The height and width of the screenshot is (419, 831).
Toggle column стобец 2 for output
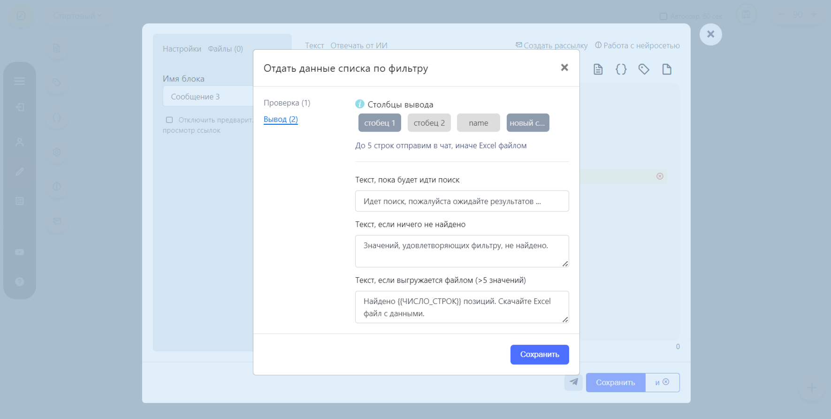[429, 123]
